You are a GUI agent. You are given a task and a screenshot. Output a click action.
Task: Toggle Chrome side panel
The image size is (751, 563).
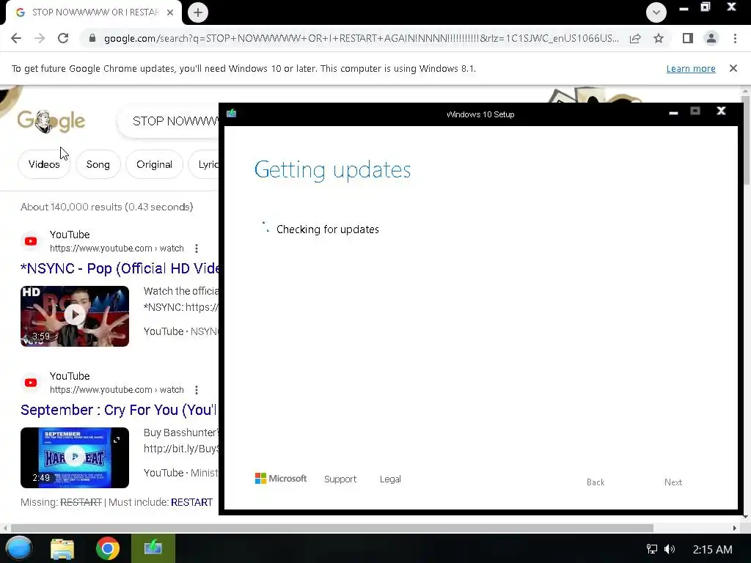click(x=688, y=38)
